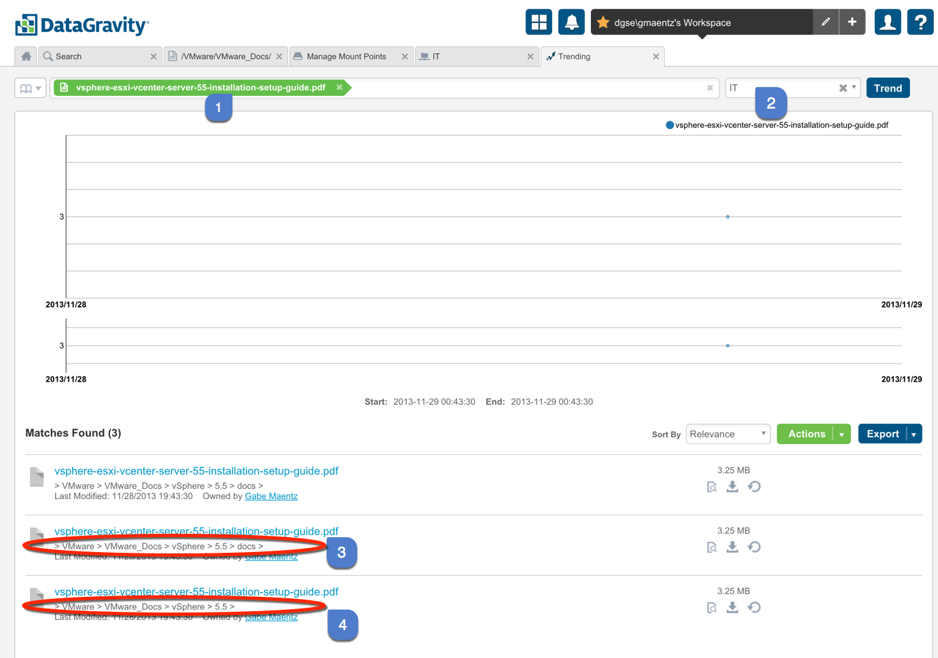Expand the Export dropdown arrow
The width and height of the screenshot is (938, 658).
coord(914,434)
